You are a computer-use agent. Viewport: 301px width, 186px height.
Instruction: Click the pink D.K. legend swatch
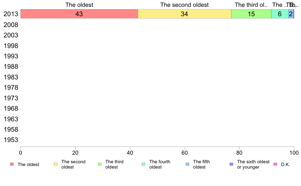point(275,164)
